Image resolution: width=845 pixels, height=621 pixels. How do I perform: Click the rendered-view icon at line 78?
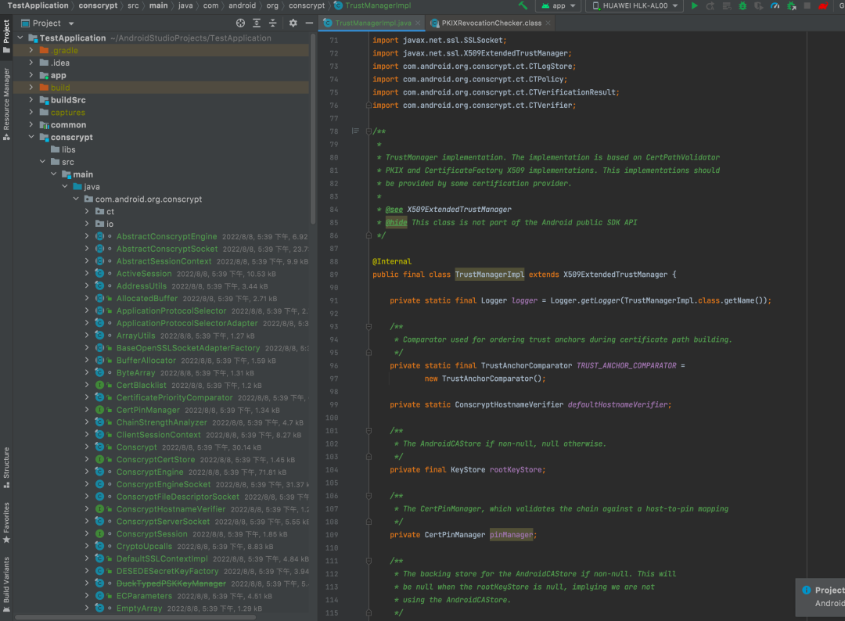[355, 131]
